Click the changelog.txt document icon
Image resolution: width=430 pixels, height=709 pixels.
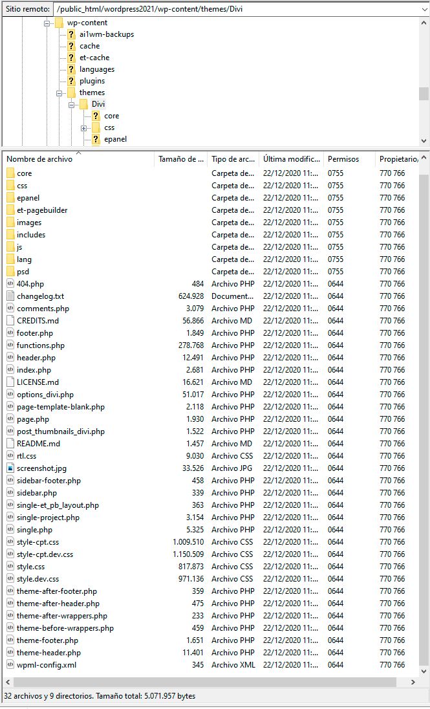[x=11, y=296]
